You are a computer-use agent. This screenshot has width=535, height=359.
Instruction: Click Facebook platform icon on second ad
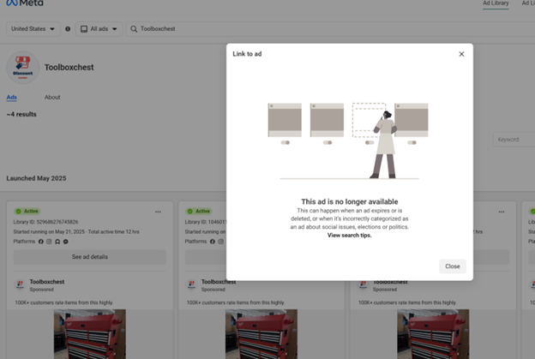(x=213, y=242)
